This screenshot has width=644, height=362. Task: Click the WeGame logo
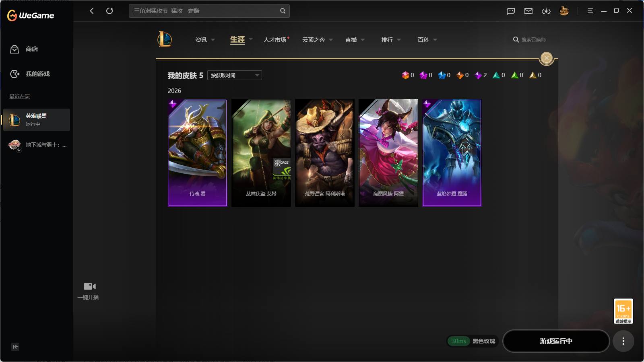pyautogui.click(x=31, y=15)
